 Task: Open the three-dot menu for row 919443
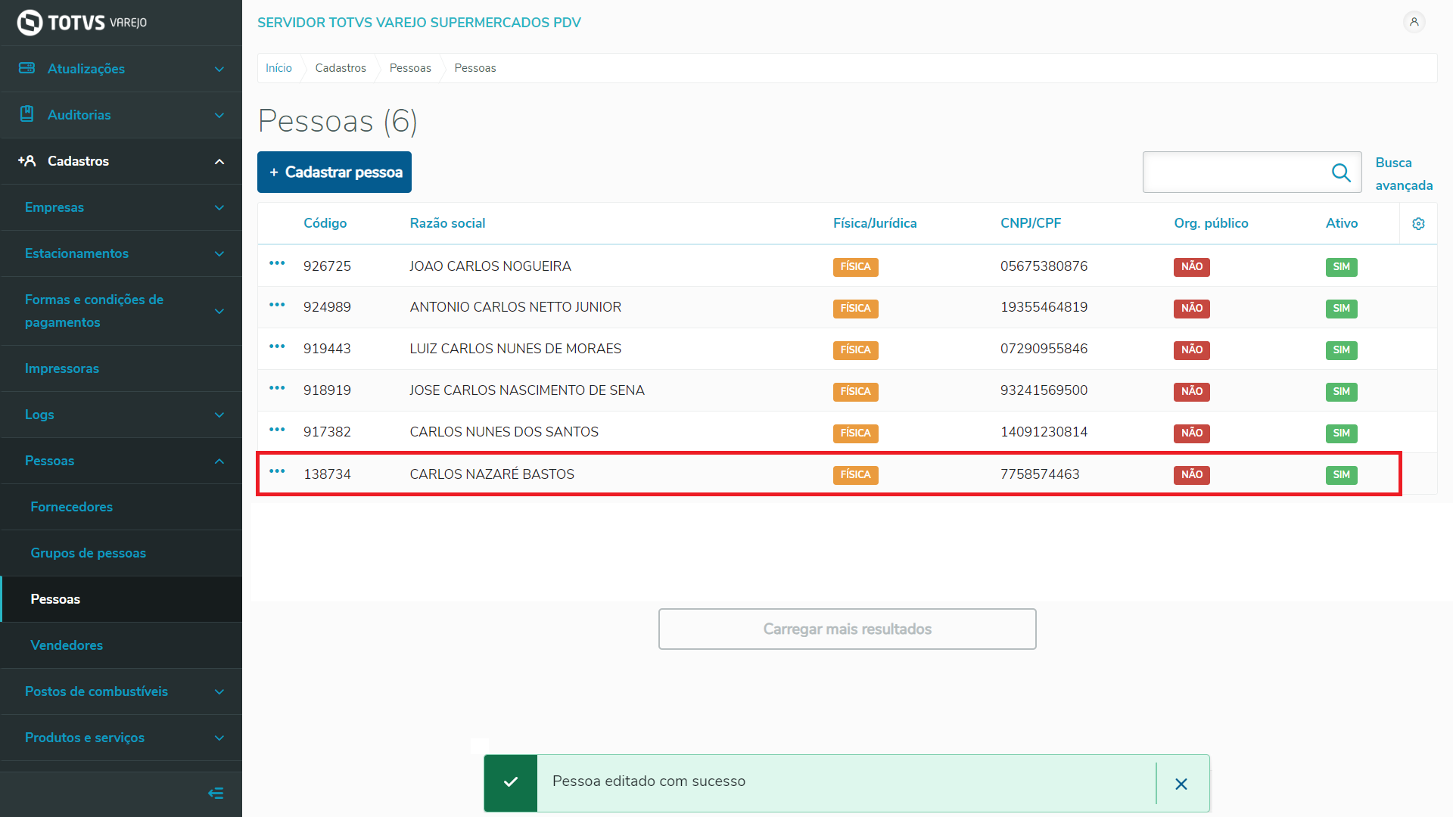pyautogui.click(x=277, y=346)
